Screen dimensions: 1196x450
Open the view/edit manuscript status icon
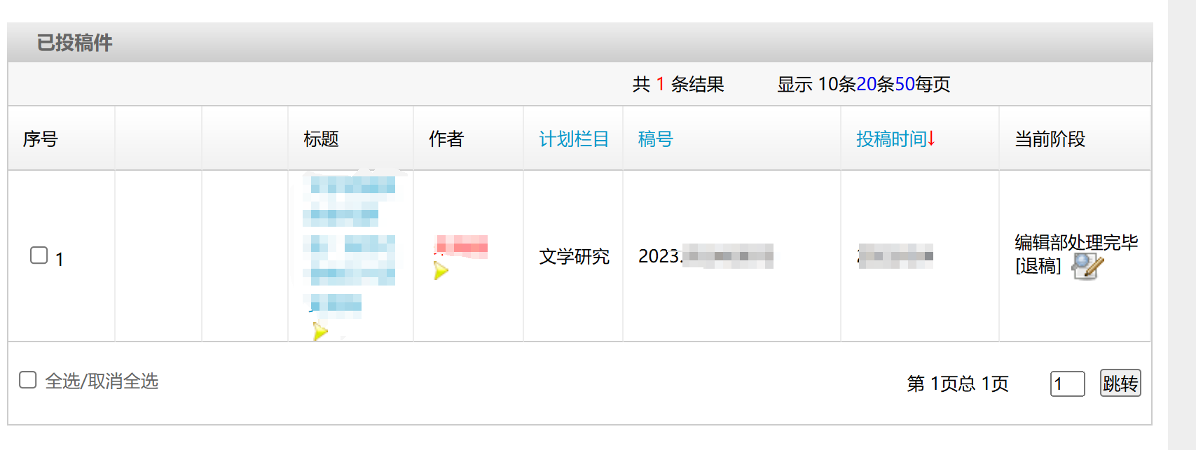click(1087, 267)
